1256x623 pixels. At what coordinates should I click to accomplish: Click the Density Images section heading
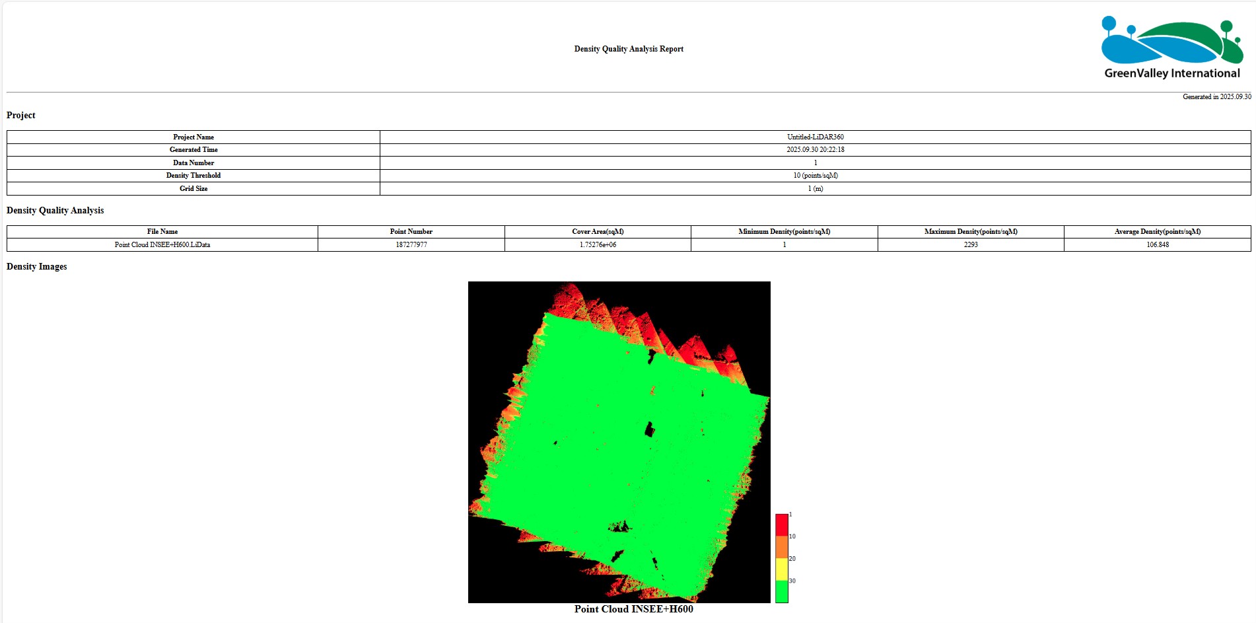click(37, 266)
